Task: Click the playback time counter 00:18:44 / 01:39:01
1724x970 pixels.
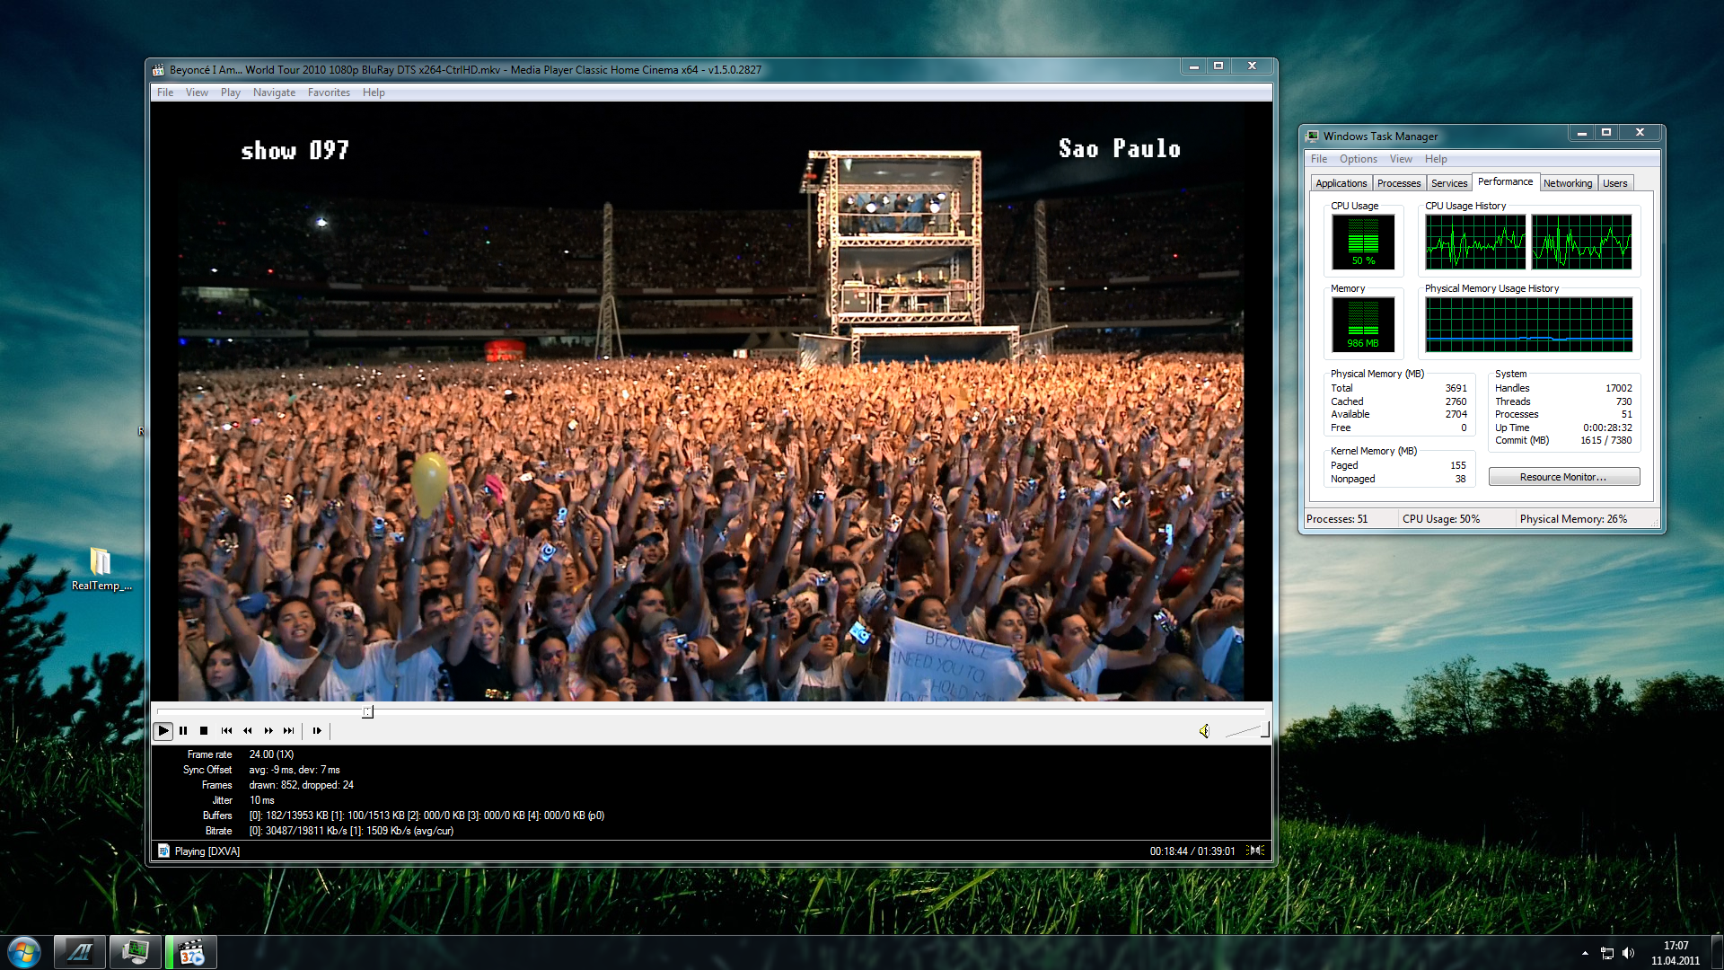Action: coord(1192,851)
